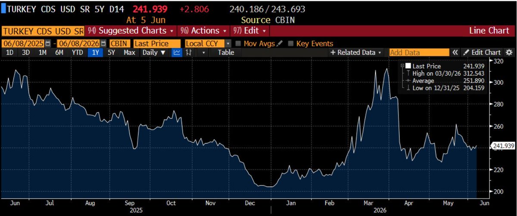This screenshot has width=517, height=216.
Task: Click the Edit Chart button
Action: coord(482,52)
